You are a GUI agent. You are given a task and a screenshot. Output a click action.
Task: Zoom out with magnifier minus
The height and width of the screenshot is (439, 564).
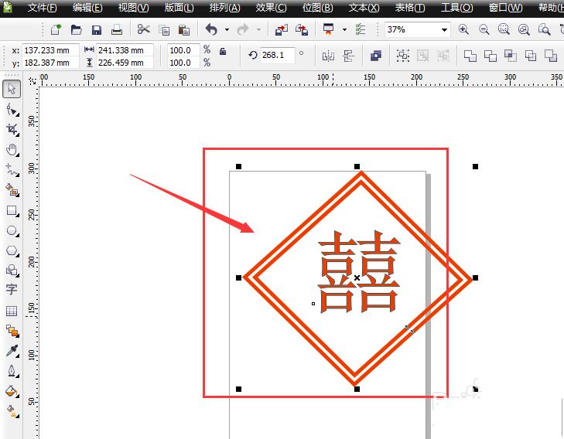(484, 29)
